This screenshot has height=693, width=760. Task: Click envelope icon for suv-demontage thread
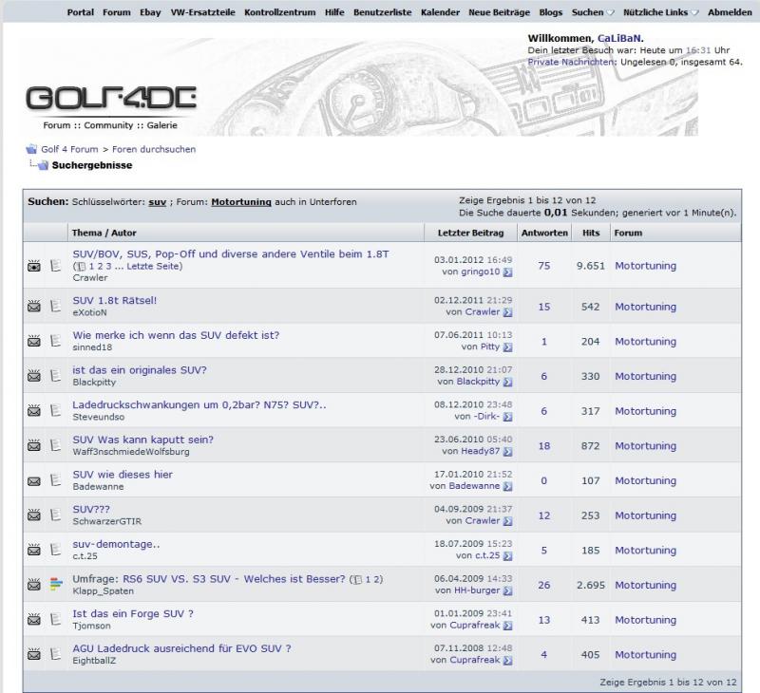click(34, 551)
